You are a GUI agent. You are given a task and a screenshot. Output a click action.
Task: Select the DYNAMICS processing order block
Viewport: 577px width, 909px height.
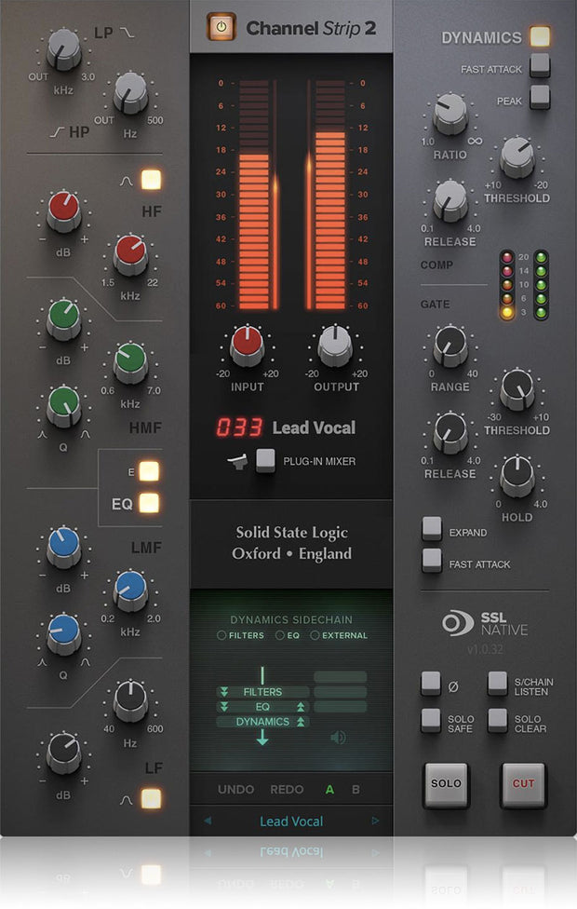(262, 722)
